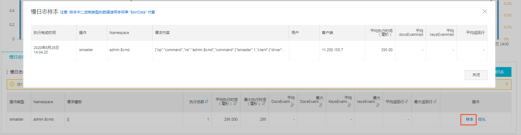Click admin.$cmd in background table row
This screenshot has width=521, height=135.
(x=43, y=119)
